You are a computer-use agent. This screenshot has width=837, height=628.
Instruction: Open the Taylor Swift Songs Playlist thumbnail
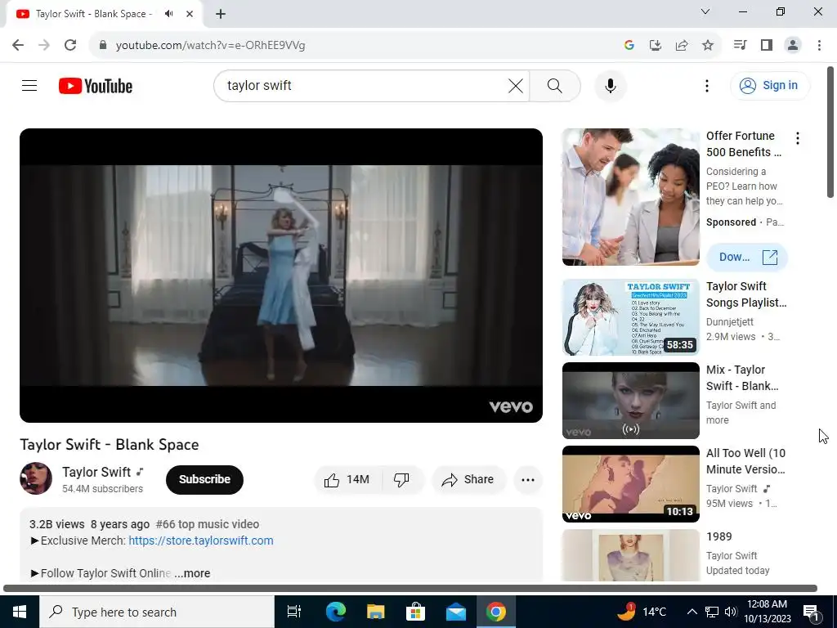[x=630, y=317]
